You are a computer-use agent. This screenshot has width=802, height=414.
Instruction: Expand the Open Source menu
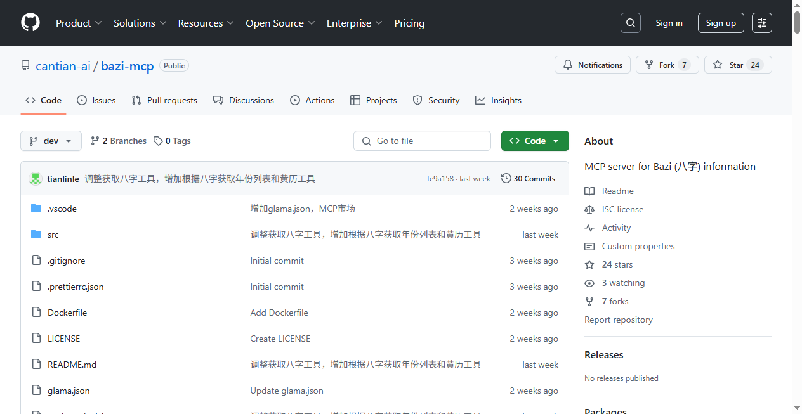point(280,23)
